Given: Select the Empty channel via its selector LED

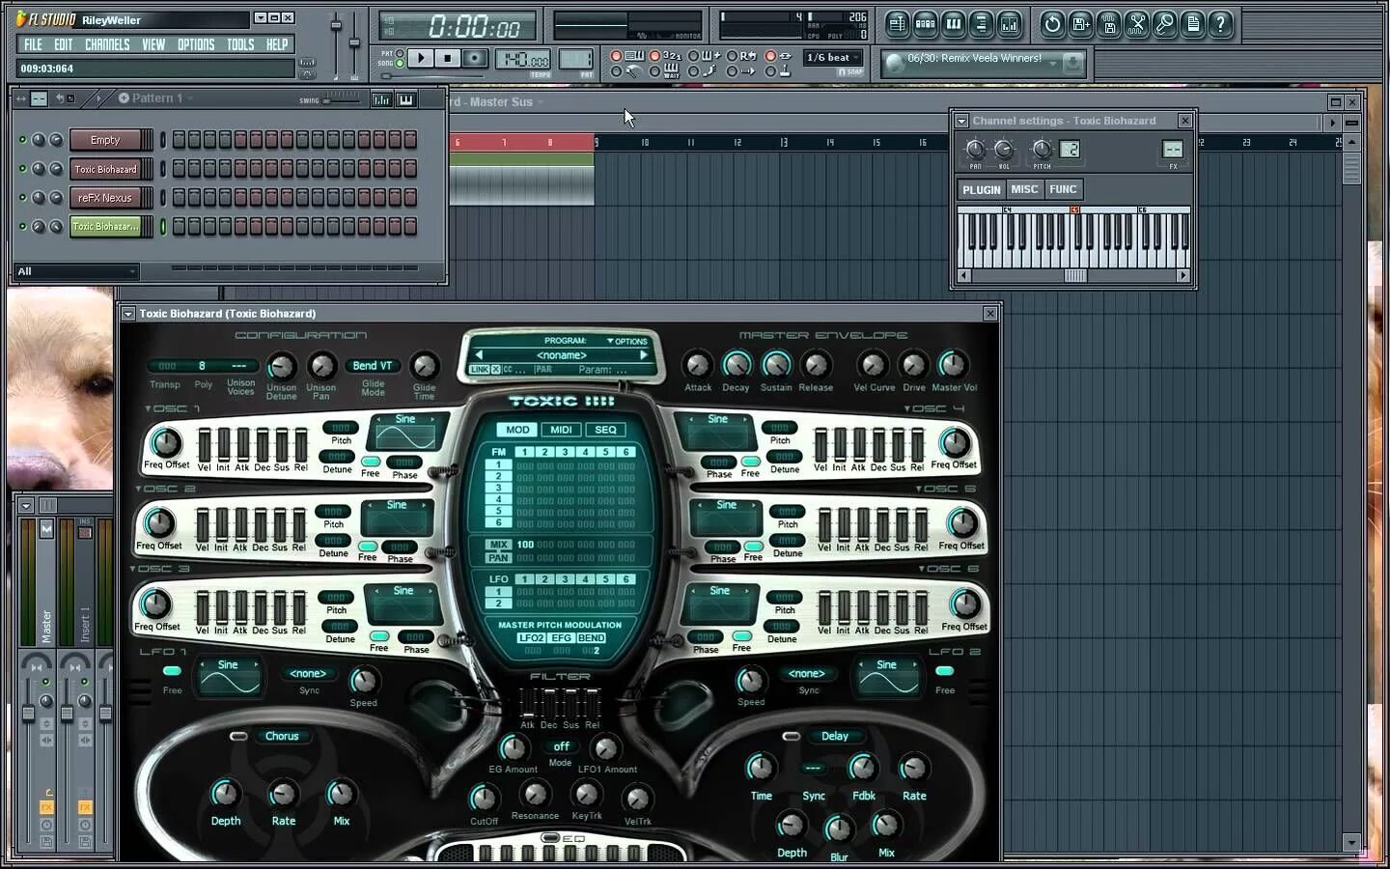Looking at the screenshot, I should pos(163,140).
